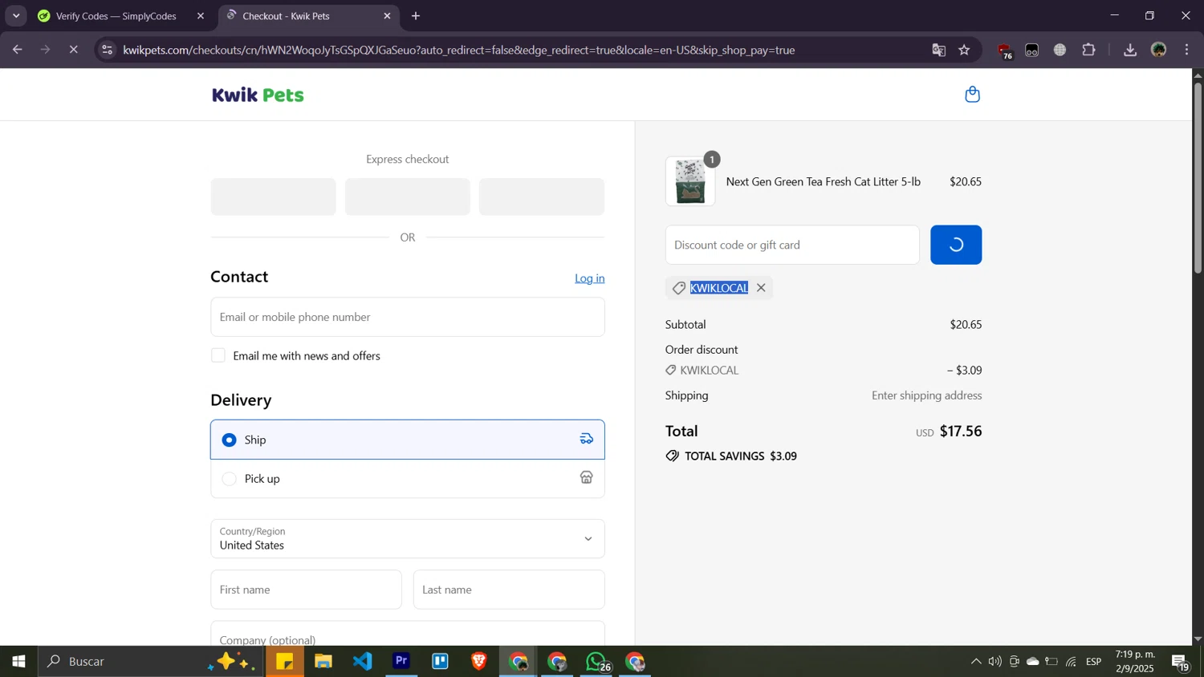Open the browser profile avatar
This screenshot has height=677, width=1204.
pyautogui.click(x=1159, y=50)
